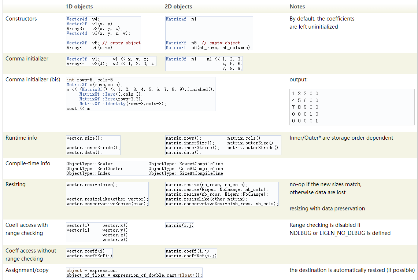The width and height of the screenshot is (418, 280).
Task: Select the "Runtime info" row label
Action: [21, 138]
